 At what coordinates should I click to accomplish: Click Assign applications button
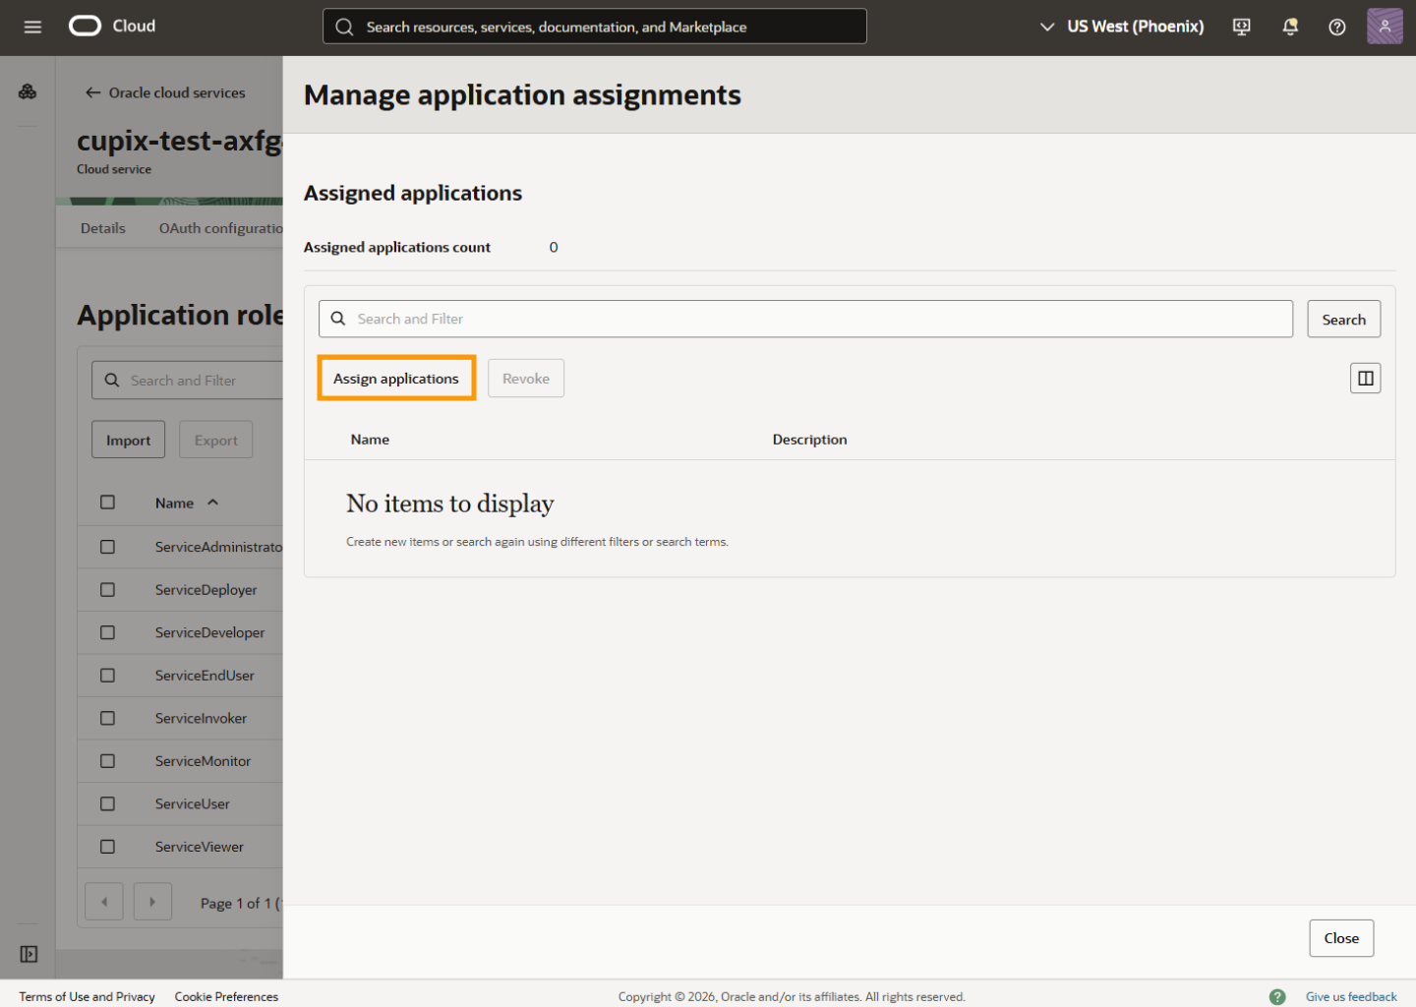pos(396,379)
